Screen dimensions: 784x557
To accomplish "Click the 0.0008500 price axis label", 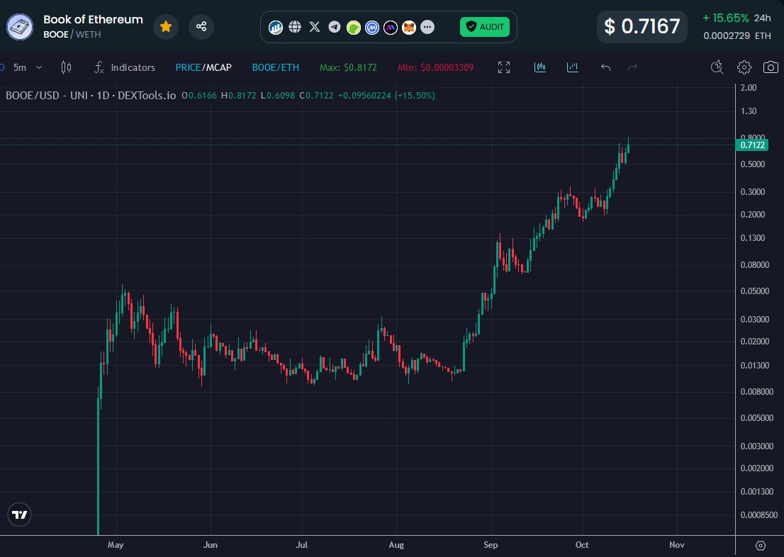I will click(759, 514).
